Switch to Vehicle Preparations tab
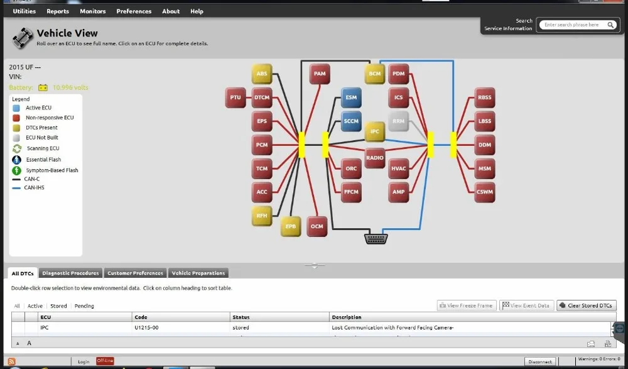 pos(198,273)
